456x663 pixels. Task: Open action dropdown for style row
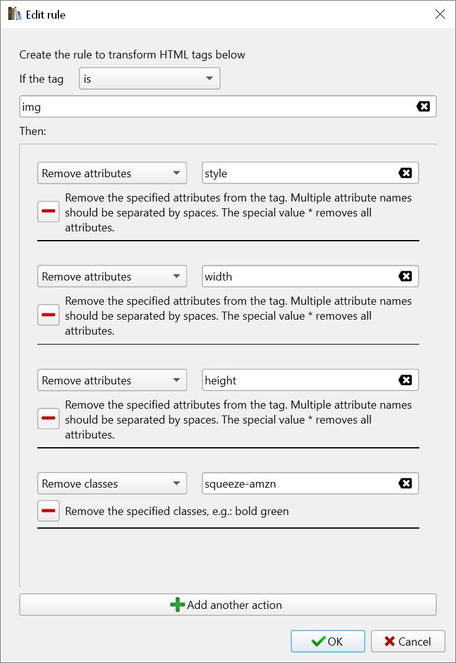click(x=112, y=173)
